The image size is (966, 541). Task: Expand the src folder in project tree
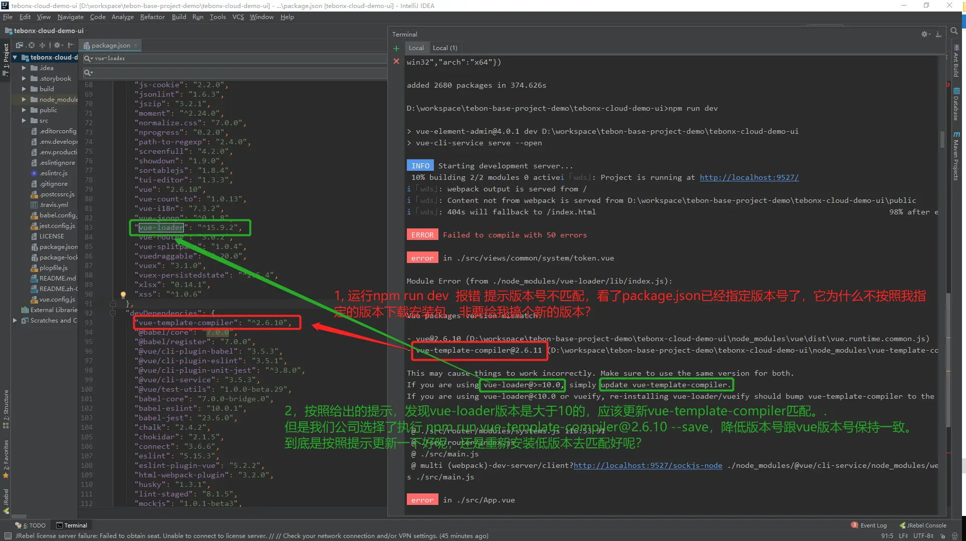[24, 121]
